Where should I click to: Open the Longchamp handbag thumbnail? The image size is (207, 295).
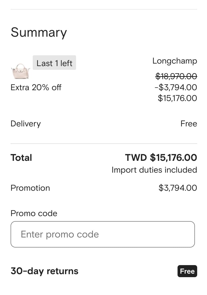[21, 71]
